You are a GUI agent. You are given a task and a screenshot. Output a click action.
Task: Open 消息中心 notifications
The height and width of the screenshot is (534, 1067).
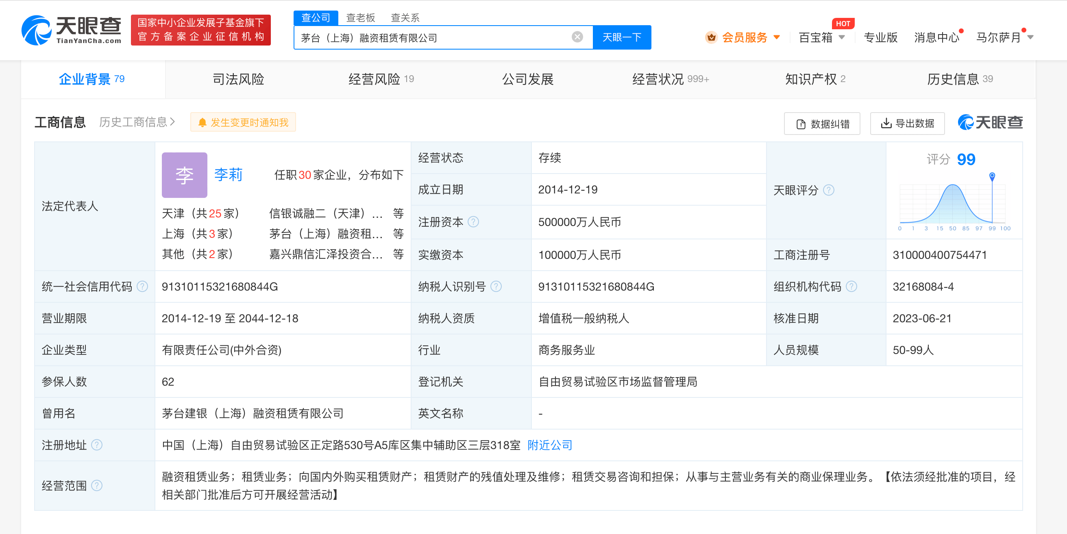tap(937, 37)
